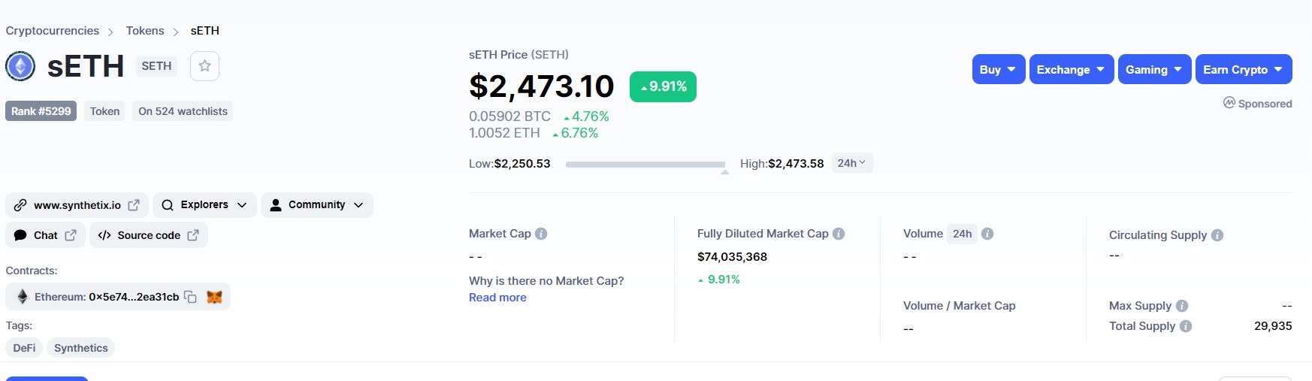The width and height of the screenshot is (1312, 381).
Task: Click the Low $2,250.53 value
Action: click(x=522, y=164)
